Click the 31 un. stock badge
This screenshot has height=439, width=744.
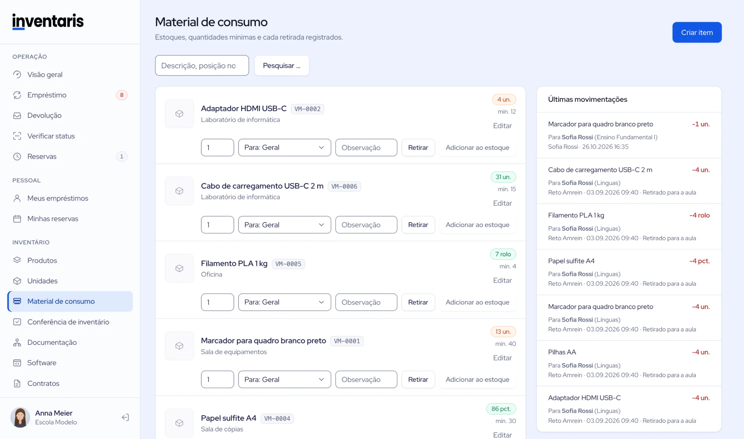[503, 177]
